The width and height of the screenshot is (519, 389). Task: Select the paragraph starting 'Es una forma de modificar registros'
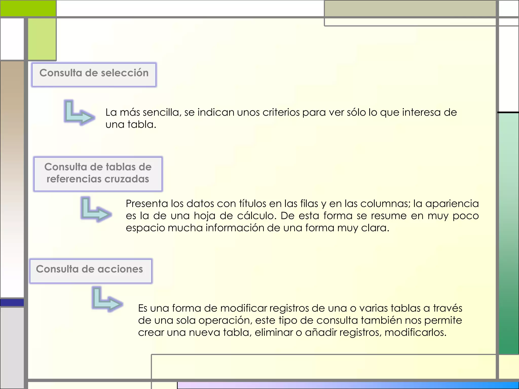click(300, 320)
